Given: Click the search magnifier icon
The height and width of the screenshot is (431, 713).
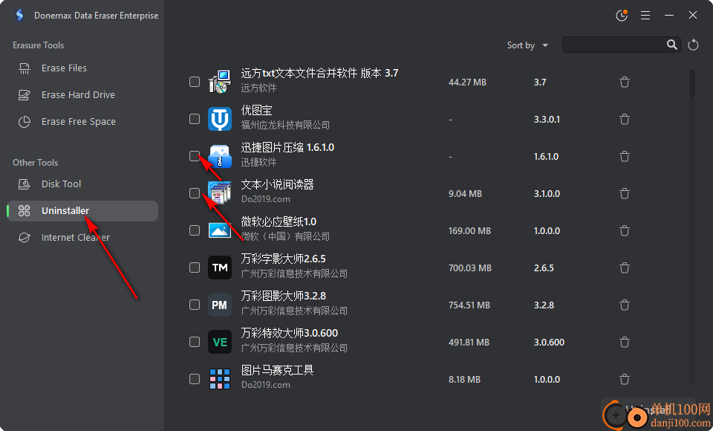Looking at the screenshot, I should (671, 45).
